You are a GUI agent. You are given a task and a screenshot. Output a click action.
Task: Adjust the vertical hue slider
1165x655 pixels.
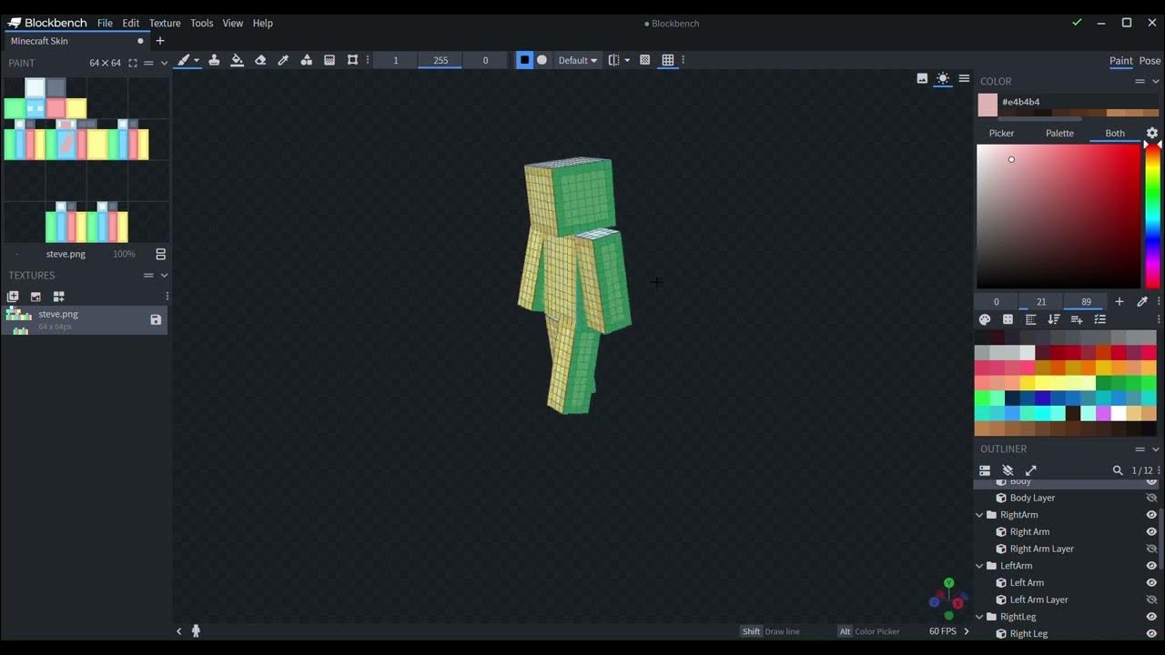tap(1152, 217)
